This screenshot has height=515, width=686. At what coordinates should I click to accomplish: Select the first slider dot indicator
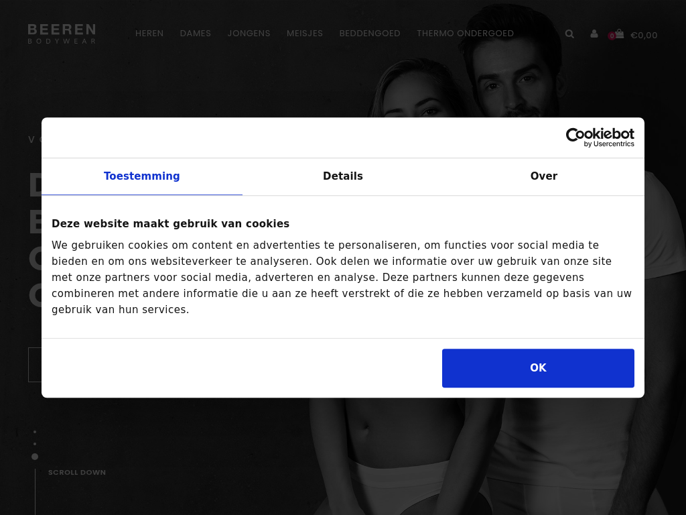pyautogui.click(x=35, y=432)
